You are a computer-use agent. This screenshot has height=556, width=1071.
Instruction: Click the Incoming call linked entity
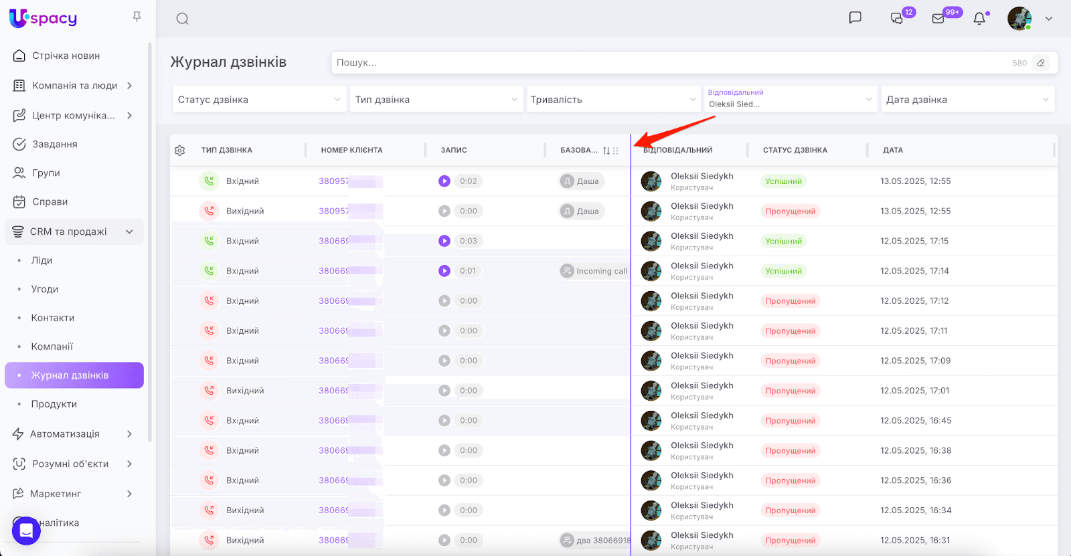point(595,271)
